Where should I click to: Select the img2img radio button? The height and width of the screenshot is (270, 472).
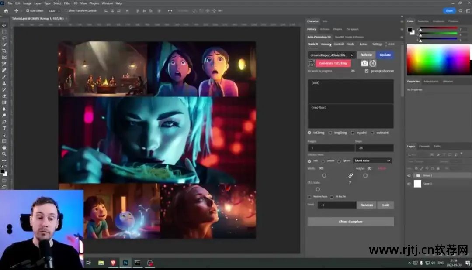(330, 133)
